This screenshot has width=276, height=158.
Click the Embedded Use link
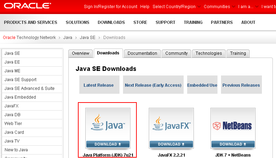coord(202,85)
